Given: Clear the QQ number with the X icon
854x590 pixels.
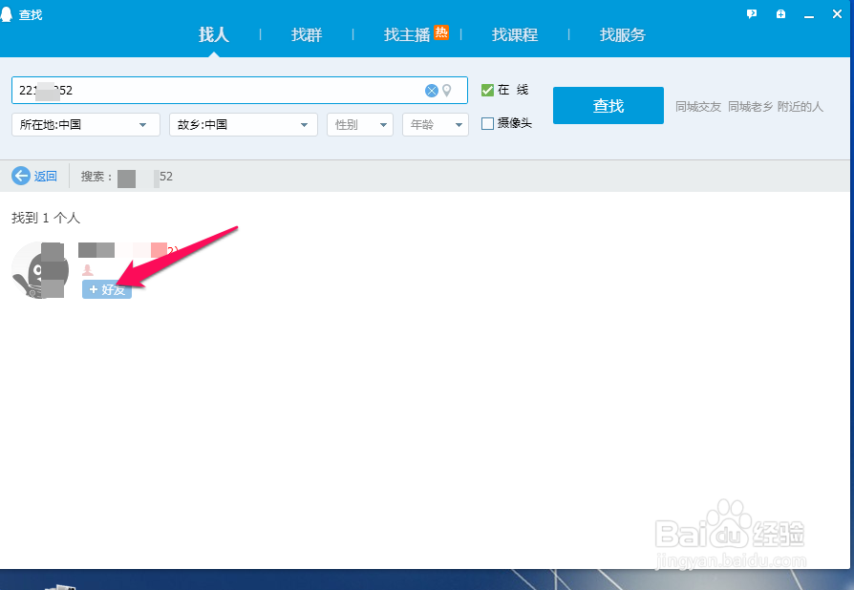Looking at the screenshot, I should pos(431,90).
